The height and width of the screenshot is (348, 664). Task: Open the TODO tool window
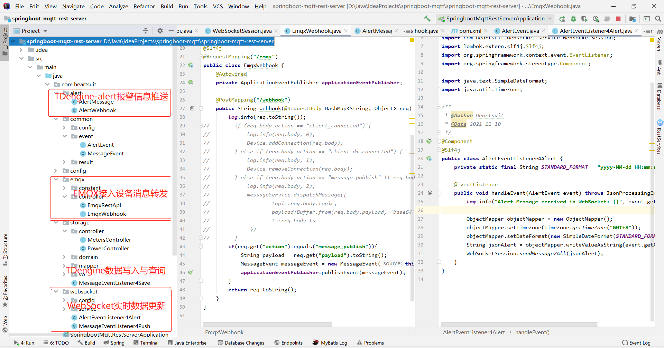click(x=56, y=343)
